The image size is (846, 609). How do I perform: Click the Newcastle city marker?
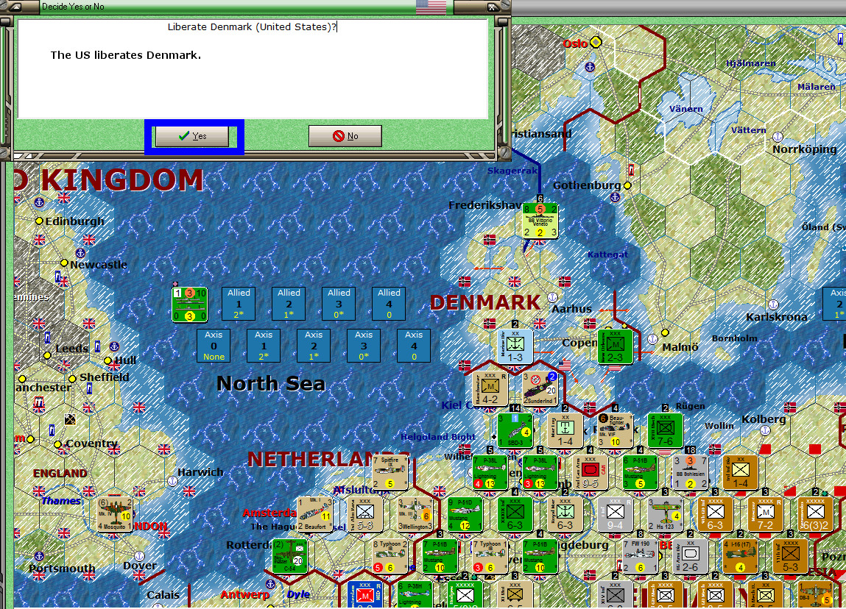pyautogui.click(x=64, y=263)
